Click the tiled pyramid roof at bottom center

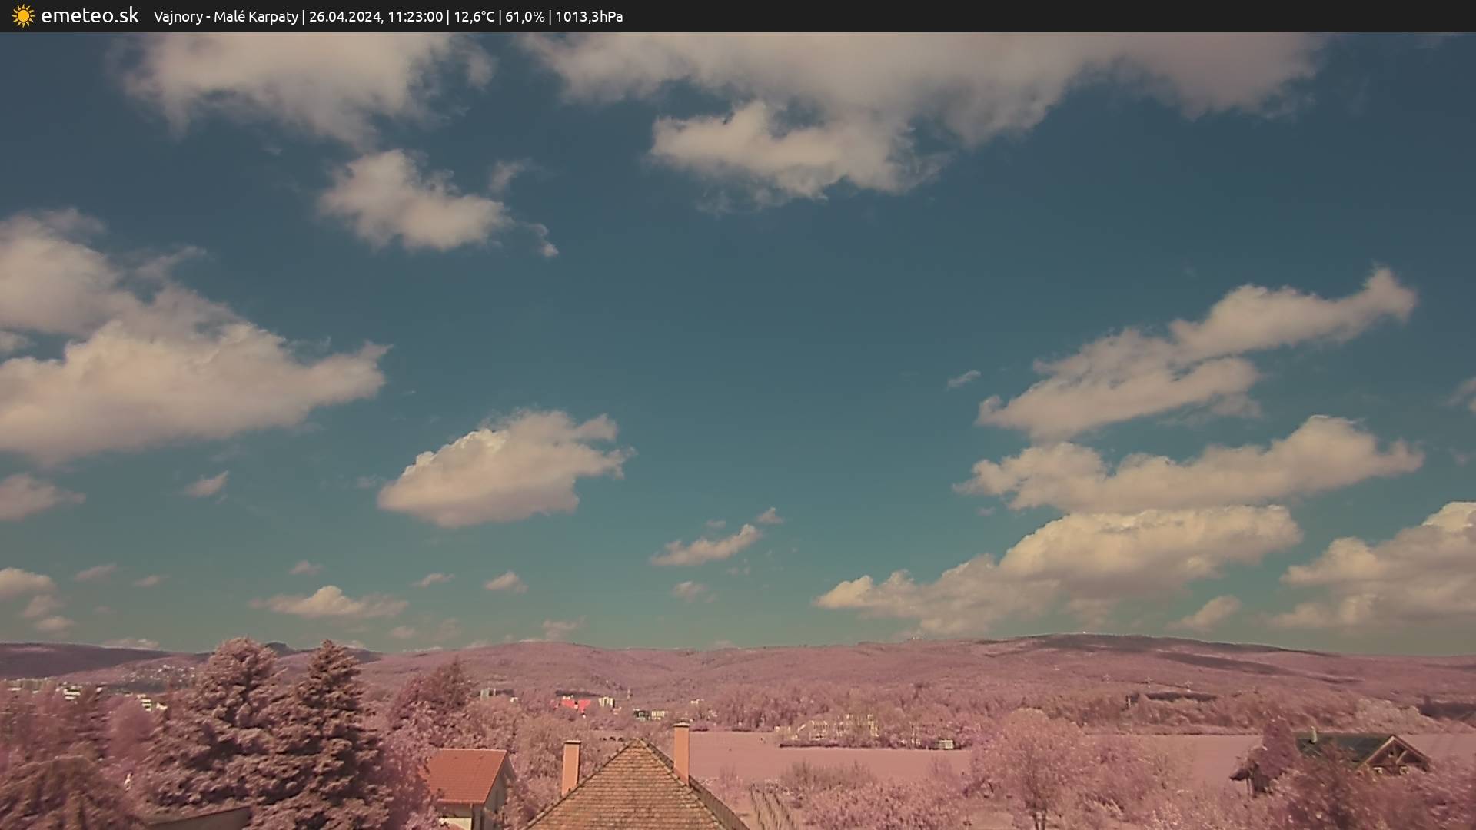(634, 792)
